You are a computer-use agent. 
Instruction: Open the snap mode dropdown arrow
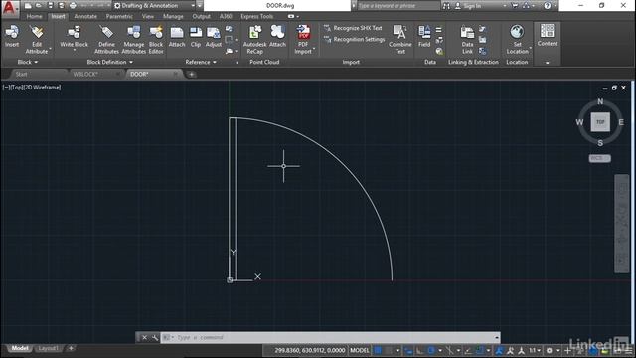coord(397,350)
